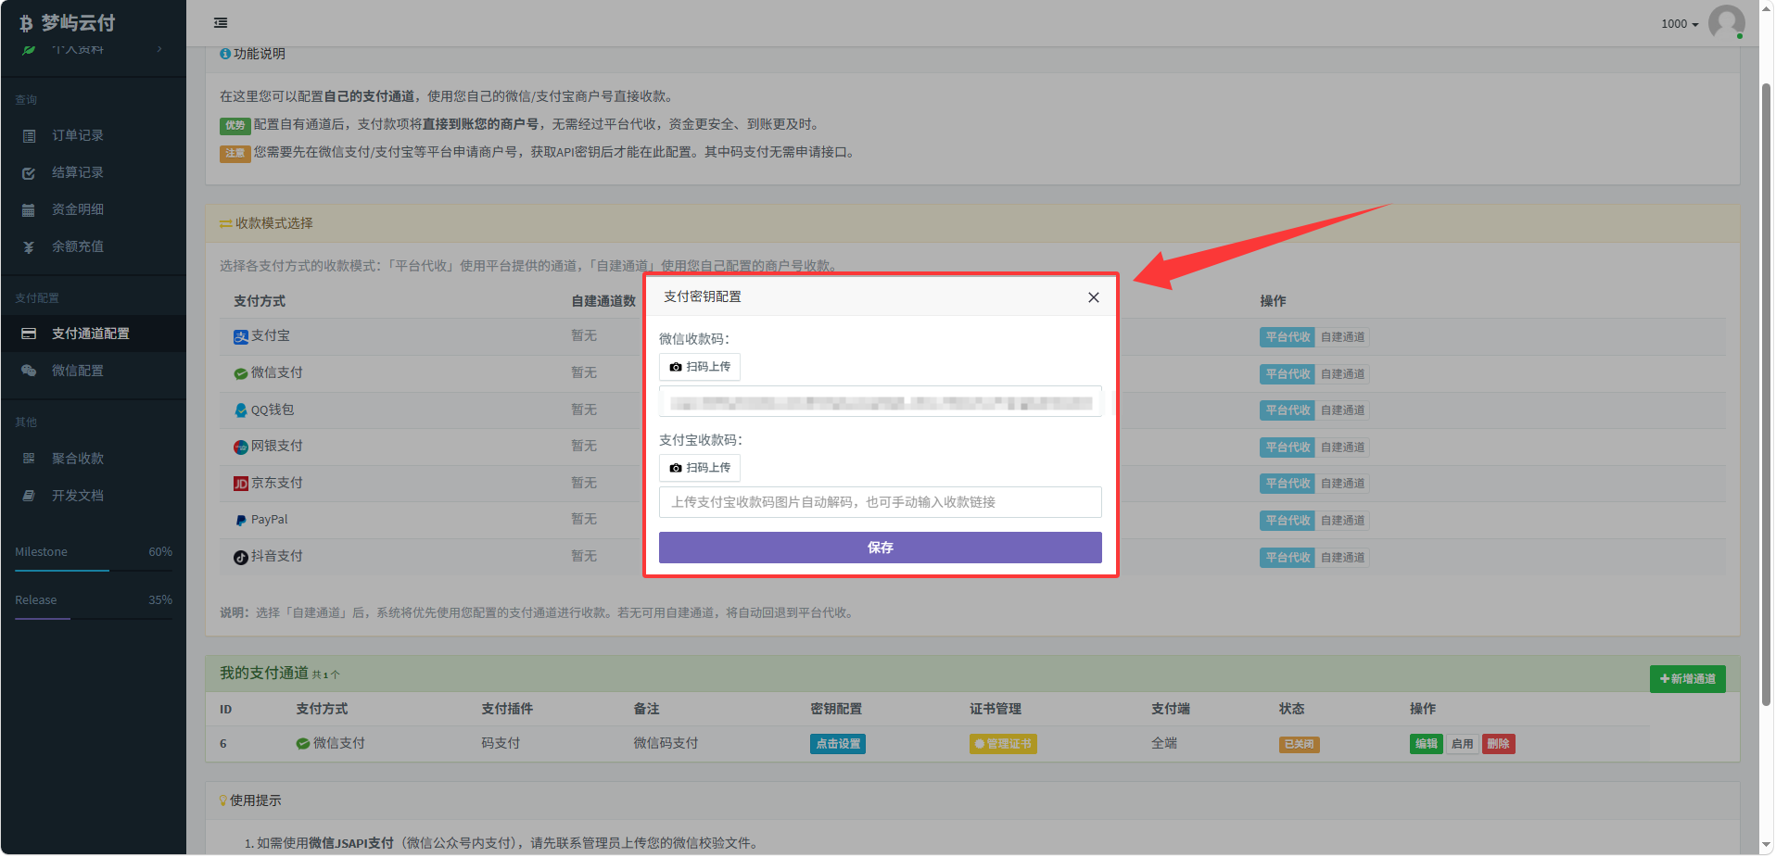Select 自建通道 for QQ钱包 row
The width and height of the screenshot is (1776, 857).
click(x=1342, y=410)
